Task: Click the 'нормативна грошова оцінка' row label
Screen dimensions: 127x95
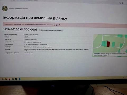Action: 12,53
